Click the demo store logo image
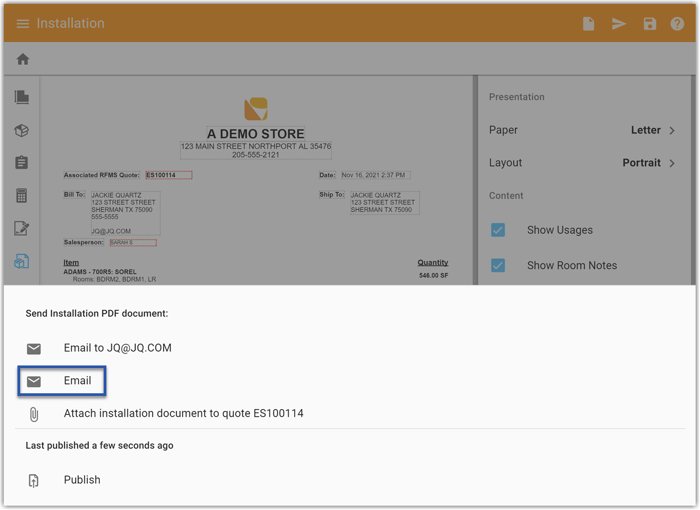Image resolution: width=700 pixels, height=510 pixels. 256,109
